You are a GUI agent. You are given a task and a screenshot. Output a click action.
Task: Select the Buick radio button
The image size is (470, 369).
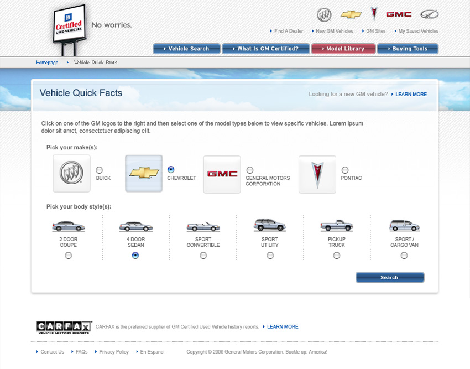click(x=99, y=170)
